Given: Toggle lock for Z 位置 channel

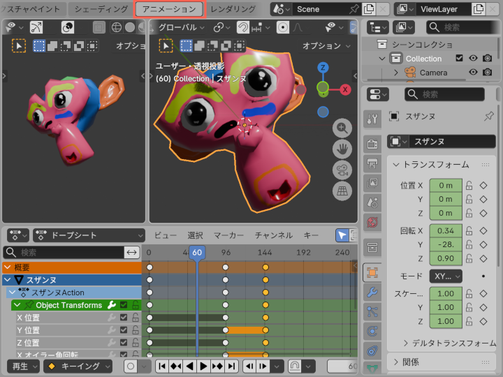Looking at the screenshot, I should 136,342.
